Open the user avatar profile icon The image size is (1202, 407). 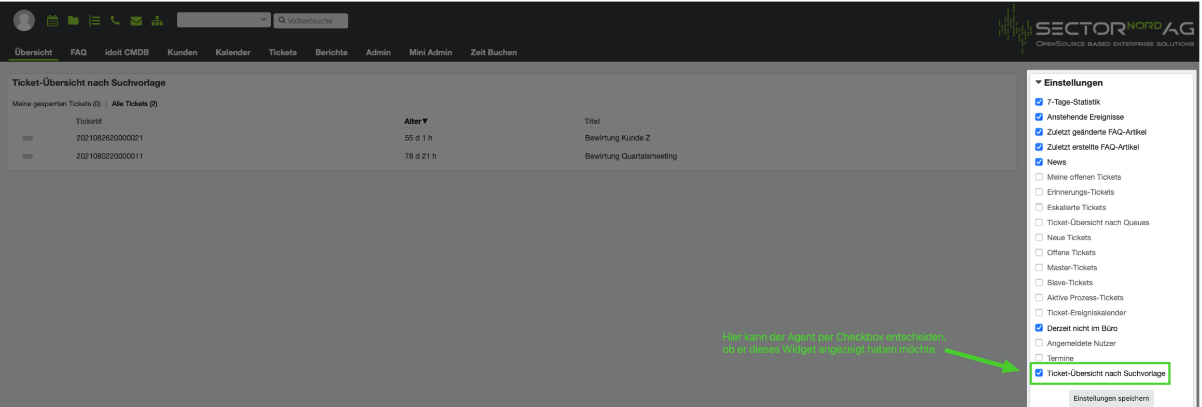(x=24, y=20)
